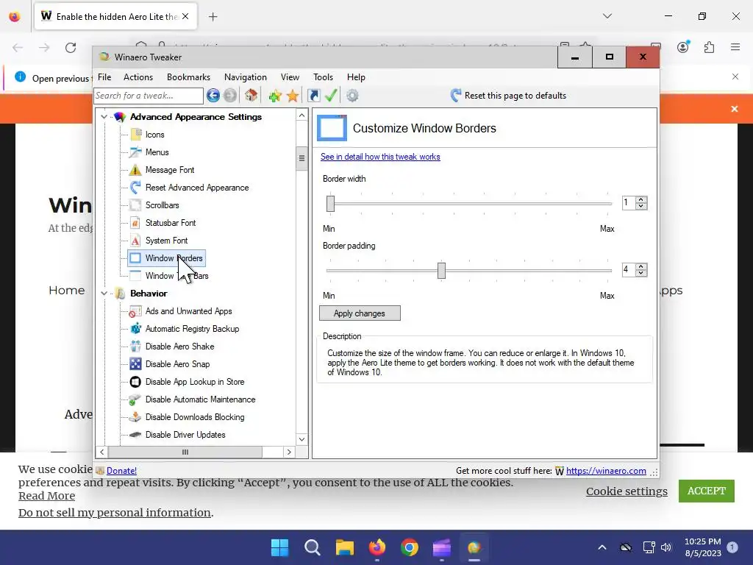This screenshot has height=565, width=753.
Task: Click the Border width value box
Action: [x=628, y=203]
